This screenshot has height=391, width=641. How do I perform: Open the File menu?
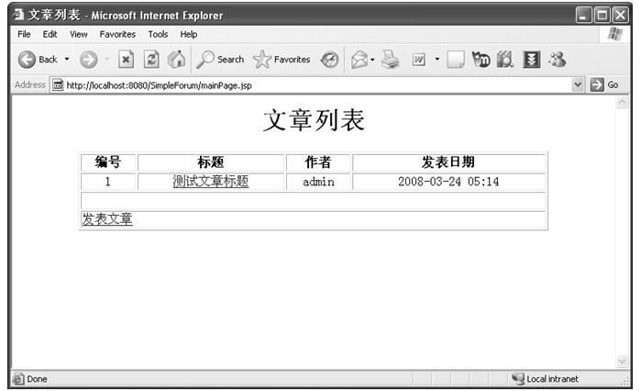(x=24, y=34)
